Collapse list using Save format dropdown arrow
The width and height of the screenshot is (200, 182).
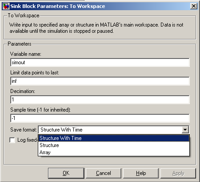click(185, 130)
